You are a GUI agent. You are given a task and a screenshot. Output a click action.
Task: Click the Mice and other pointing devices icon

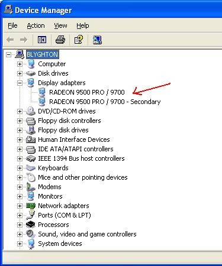coord(31,177)
